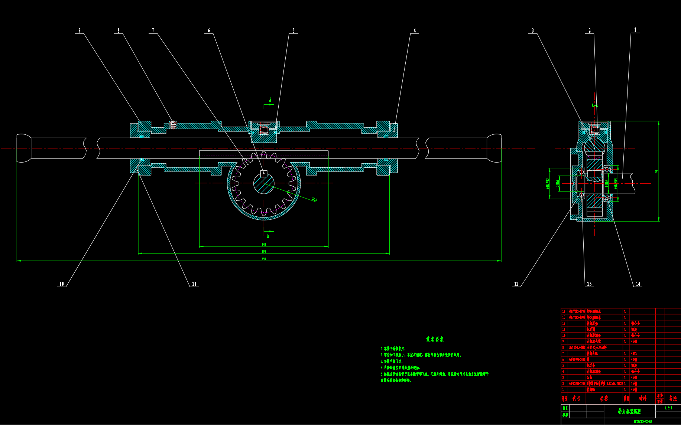Screen dimensions: 681x425
Task: Click part callout number 7
Action: 153,30
